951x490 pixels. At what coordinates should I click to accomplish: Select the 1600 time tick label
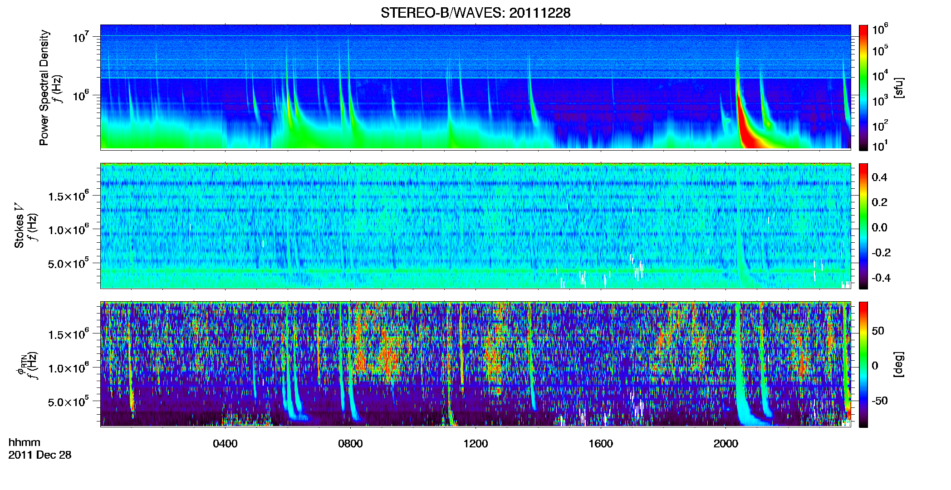[x=601, y=443]
